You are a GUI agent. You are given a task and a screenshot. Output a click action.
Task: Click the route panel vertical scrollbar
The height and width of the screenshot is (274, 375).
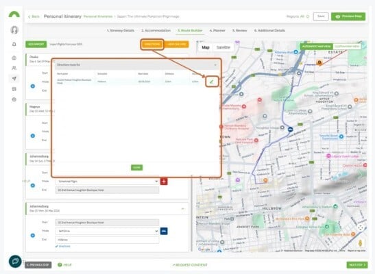(x=191, y=212)
